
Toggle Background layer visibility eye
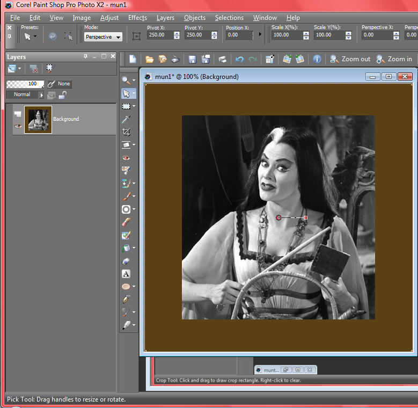18,126
